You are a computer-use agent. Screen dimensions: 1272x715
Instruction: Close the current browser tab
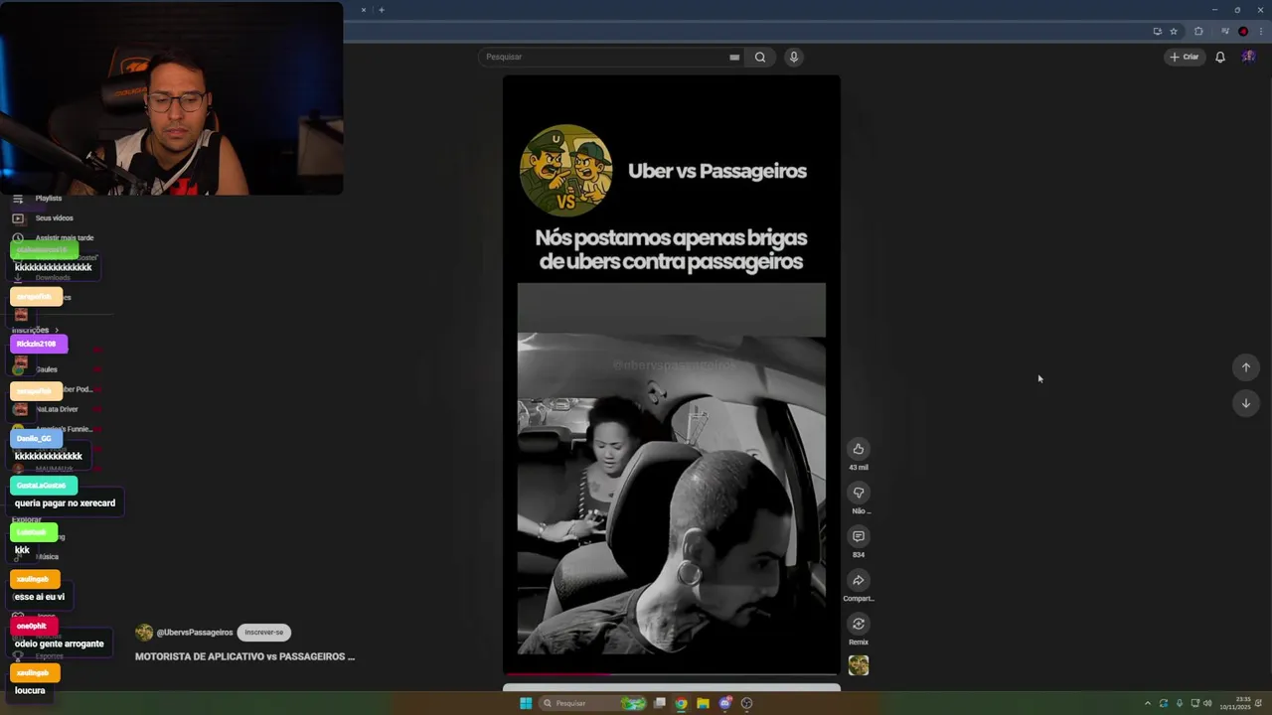pyautogui.click(x=364, y=10)
